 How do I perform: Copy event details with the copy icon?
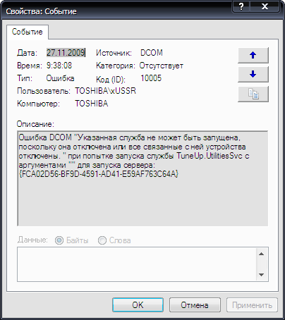253,94
